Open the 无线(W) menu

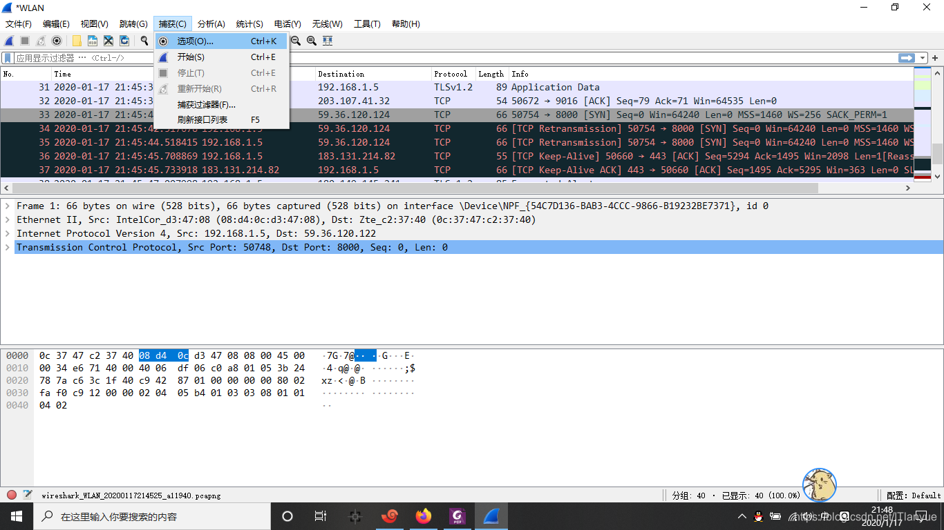click(x=328, y=24)
